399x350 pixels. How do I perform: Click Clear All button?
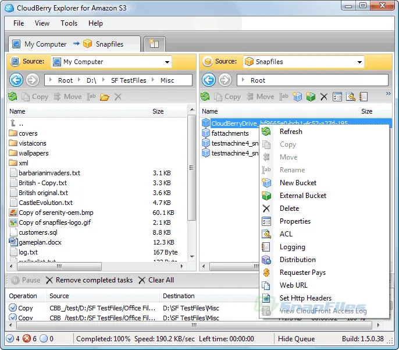click(156, 280)
